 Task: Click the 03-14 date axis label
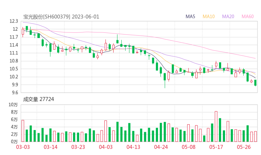50,147
